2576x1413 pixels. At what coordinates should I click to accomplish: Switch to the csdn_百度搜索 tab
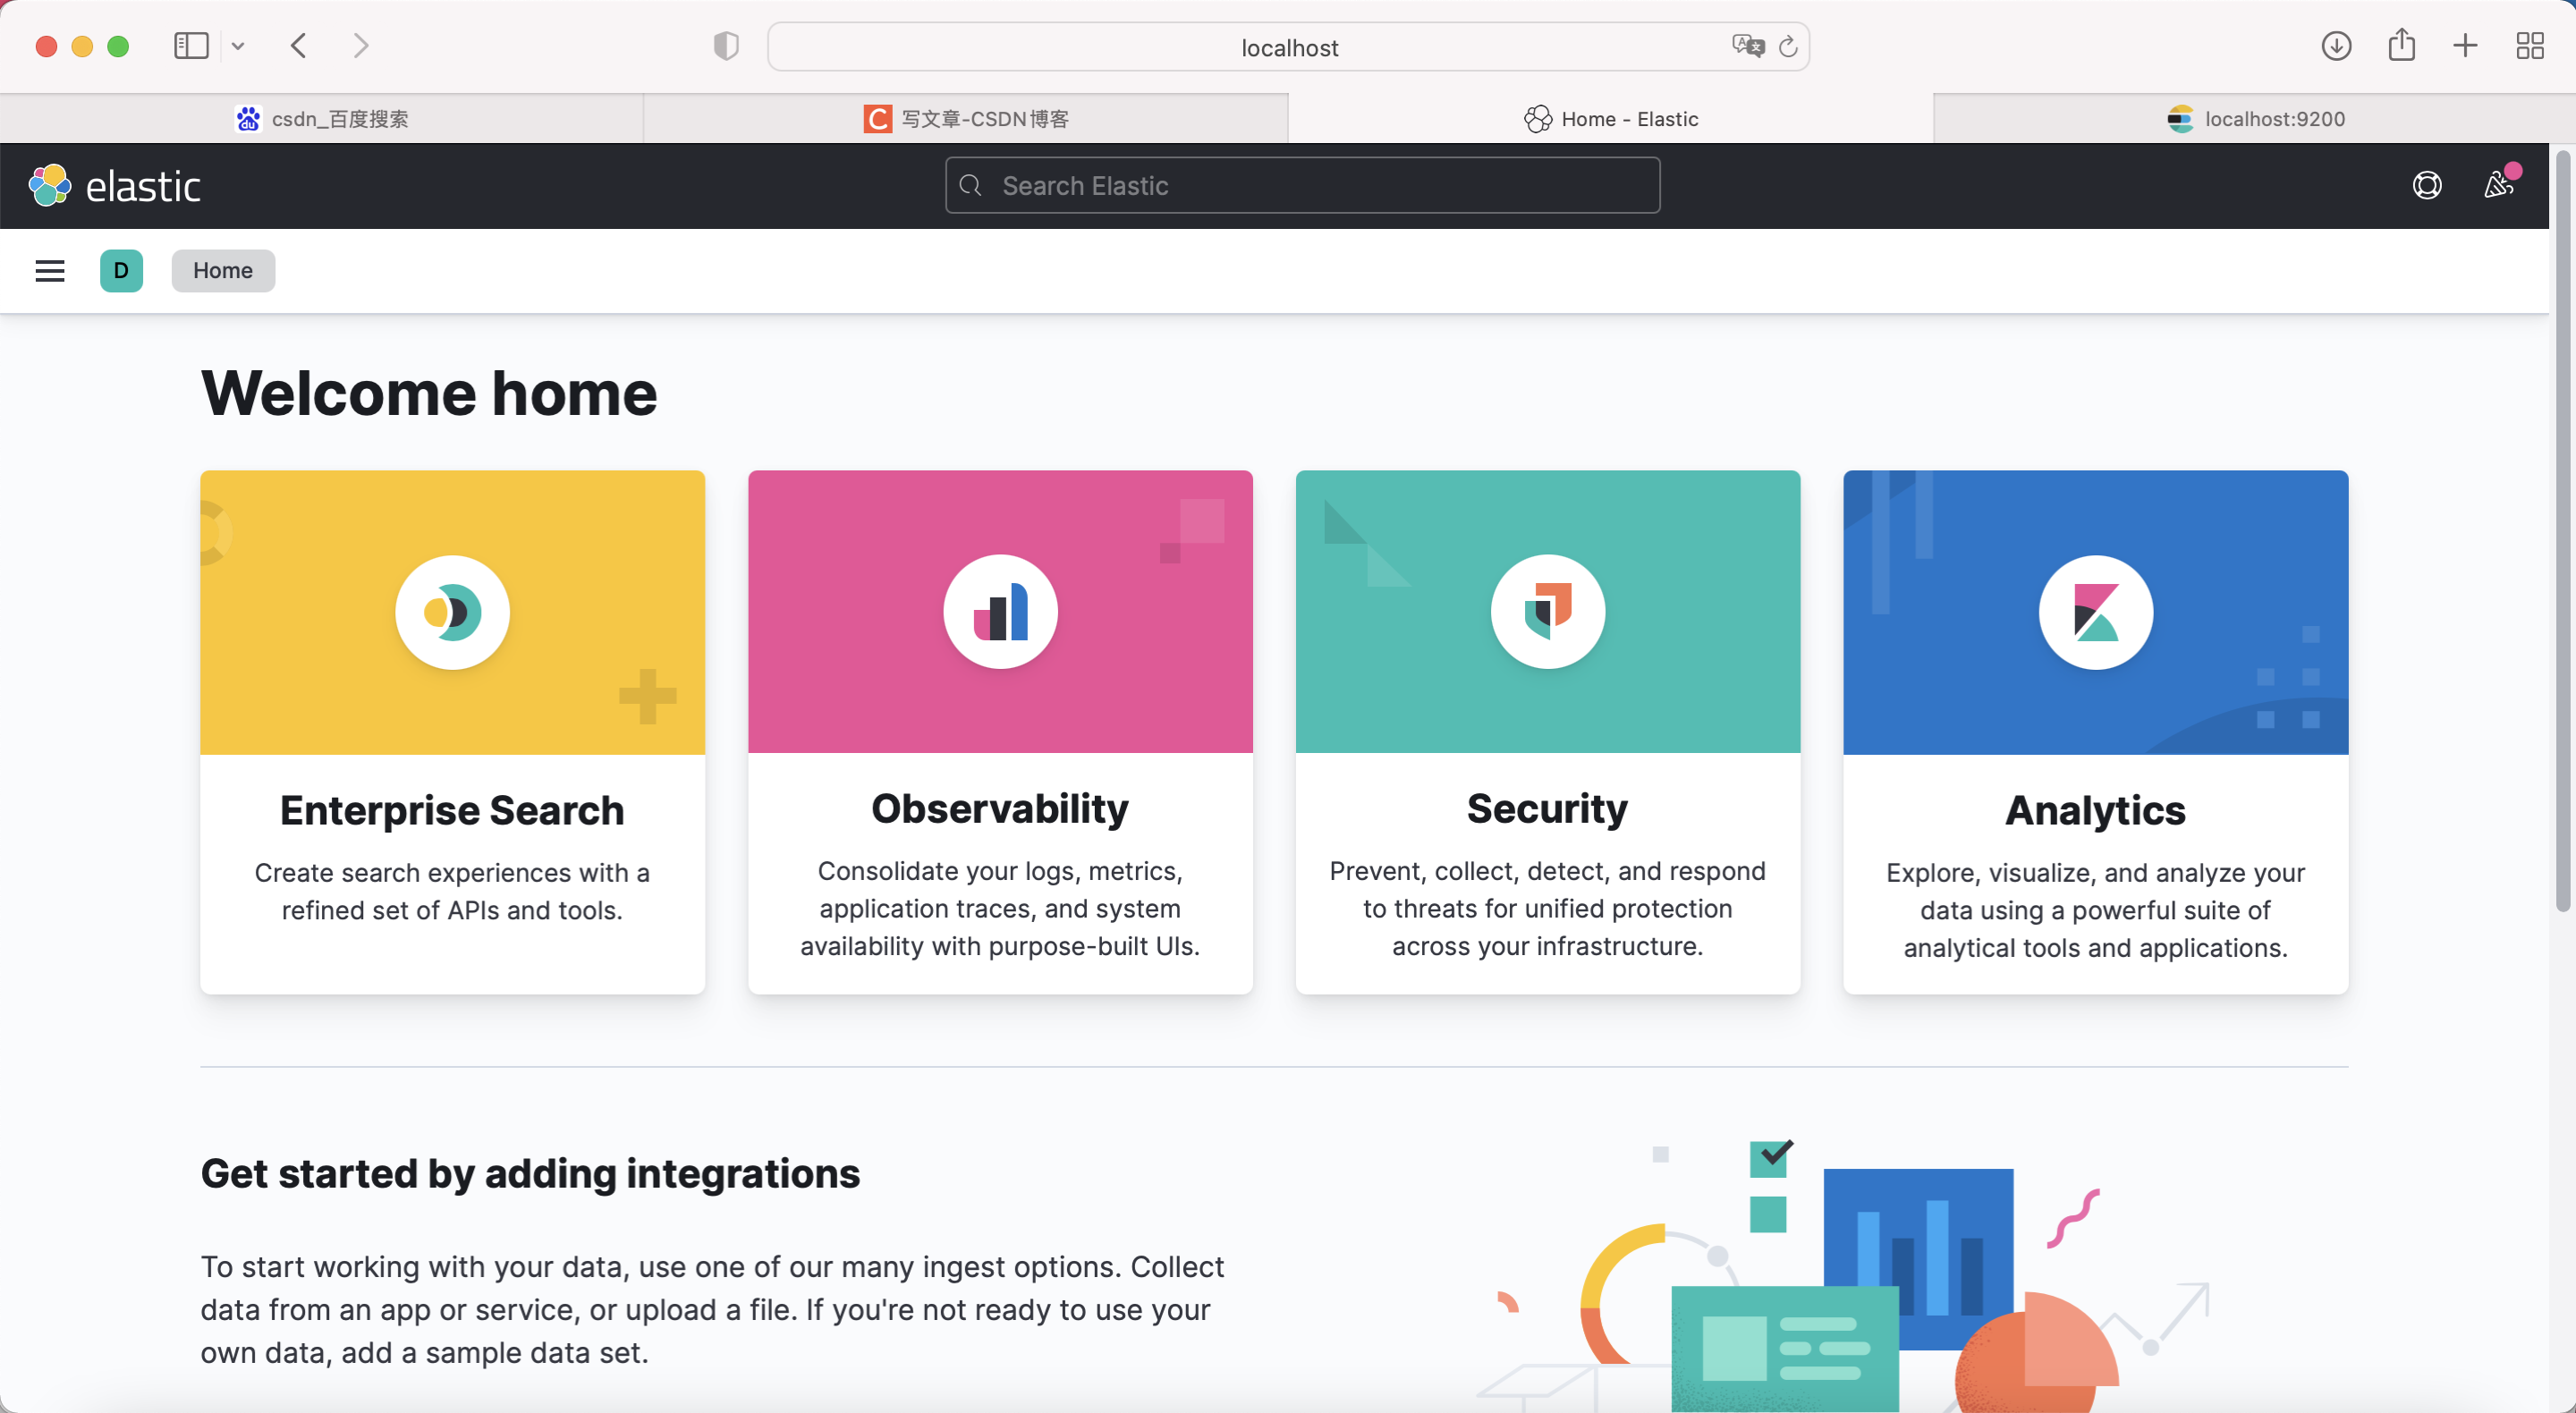pyautogui.click(x=321, y=119)
